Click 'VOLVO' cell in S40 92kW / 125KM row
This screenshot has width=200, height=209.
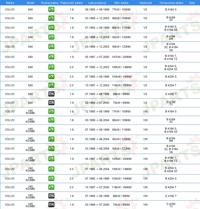coord(9,37)
